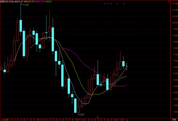178x121 pixels.
Task: Select the MA5 6.47 indicator label
Action: [x=19, y=2]
